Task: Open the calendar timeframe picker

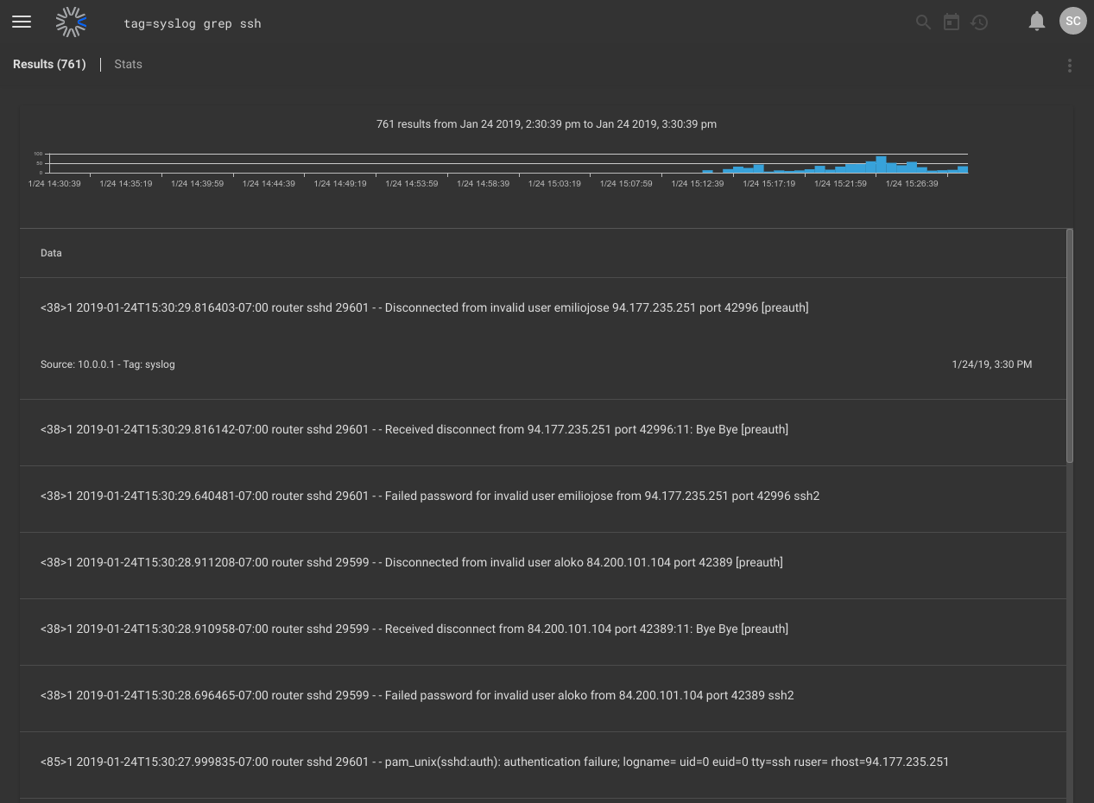Action: [952, 22]
